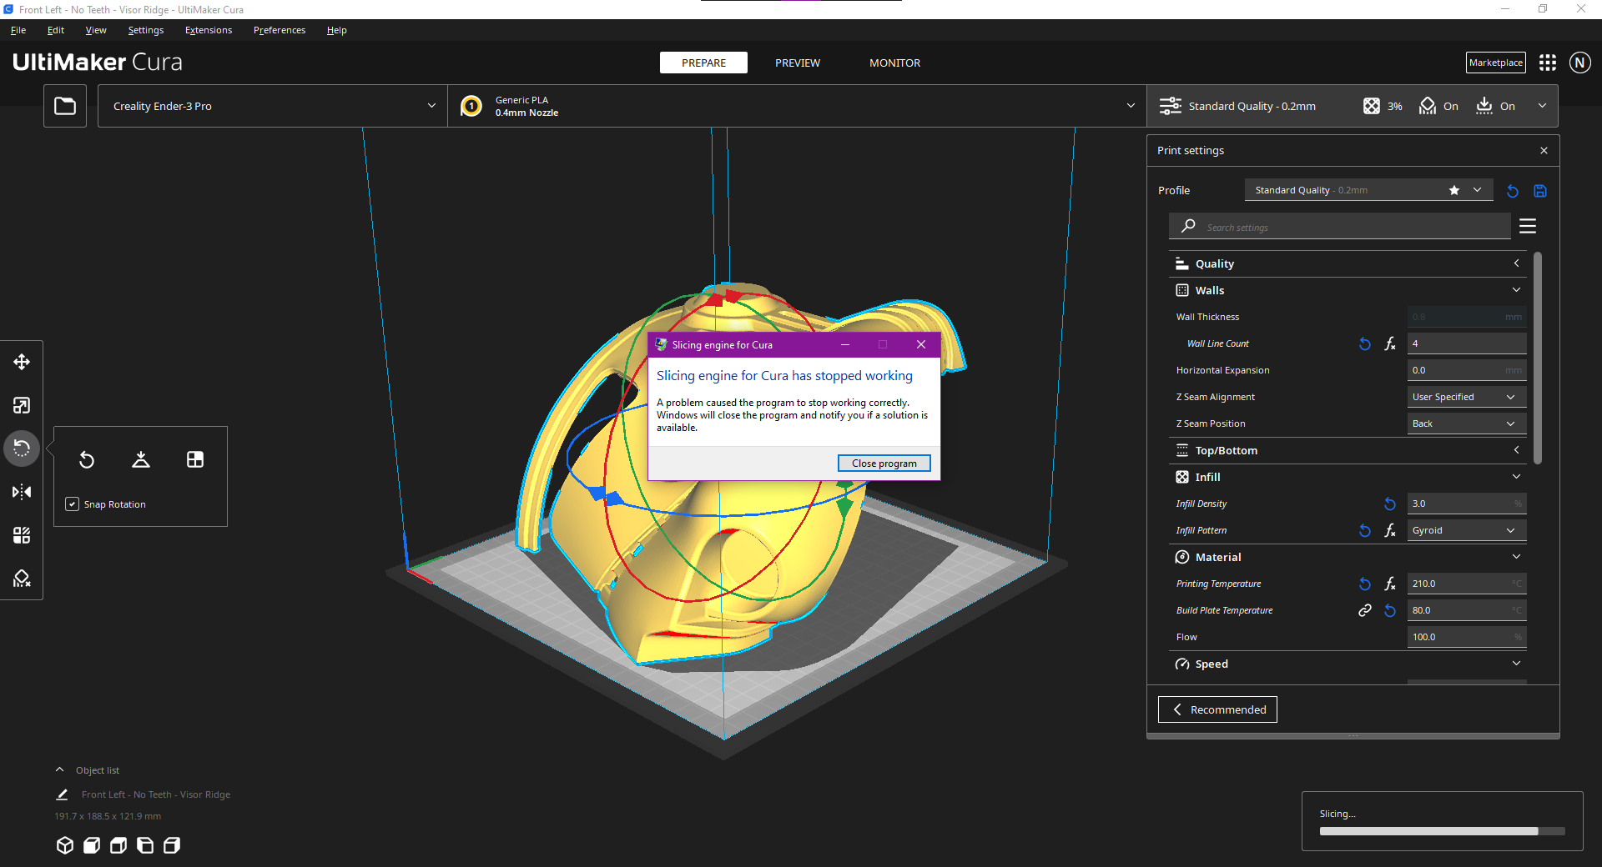1602x867 pixels.
Task: Click the Close program button
Action: (884, 464)
